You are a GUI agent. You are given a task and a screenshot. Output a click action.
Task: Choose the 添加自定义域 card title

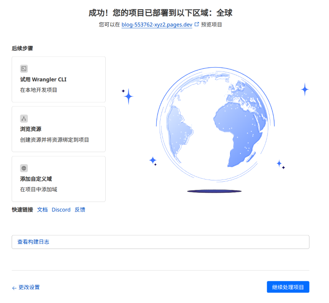[x=36, y=179]
